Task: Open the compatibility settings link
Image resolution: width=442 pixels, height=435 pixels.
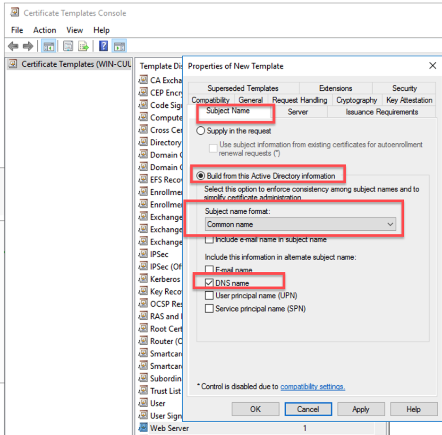Action: (x=313, y=386)
